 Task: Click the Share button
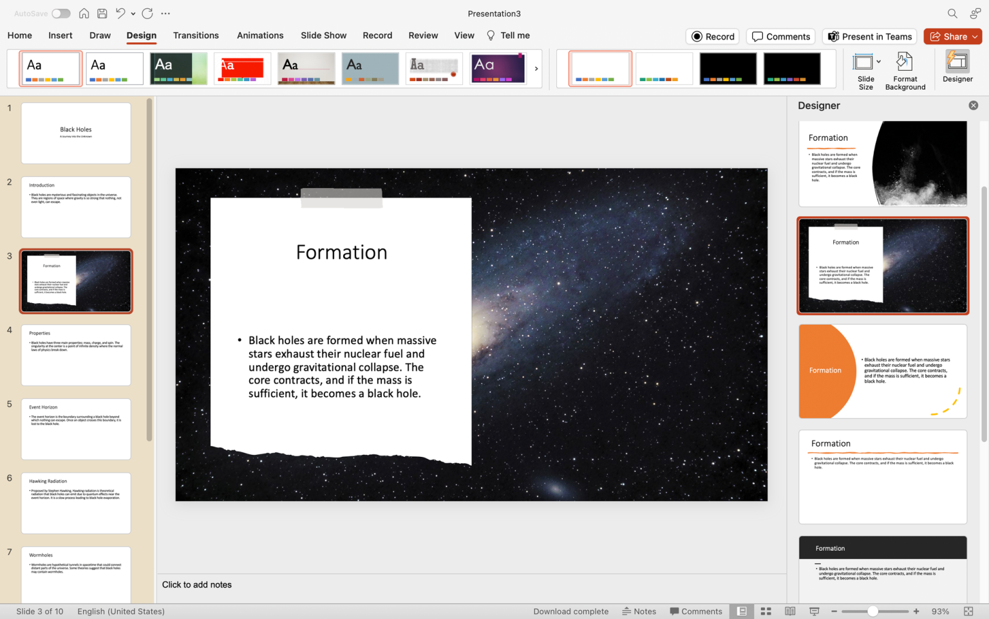pos(952,36)
